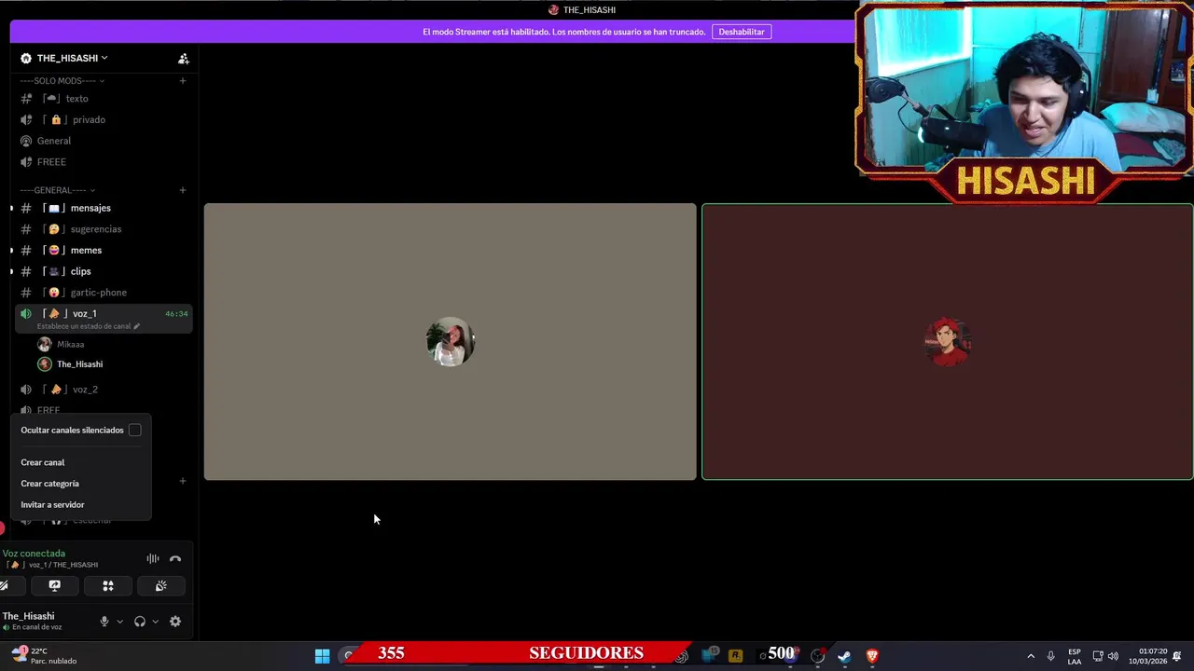Screen dimensions: 1194x671
Task: Join the FREEE voice channel
Action: pos(103,162)
